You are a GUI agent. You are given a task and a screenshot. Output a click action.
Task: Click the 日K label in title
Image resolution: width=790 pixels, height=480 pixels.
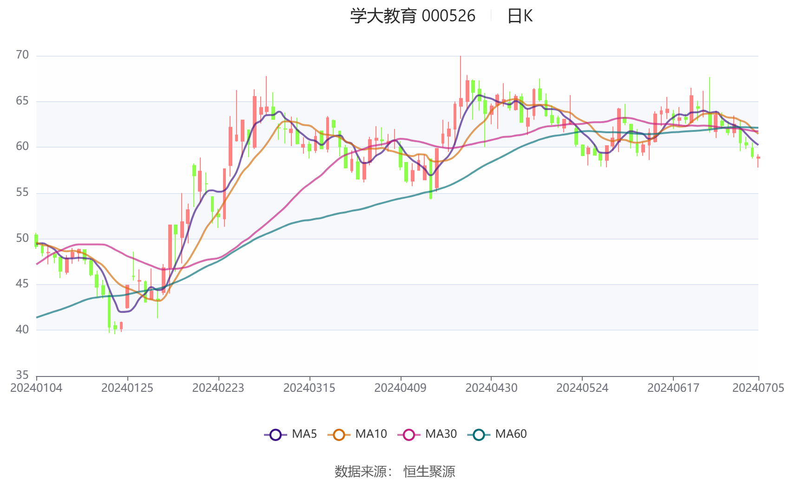click(520, 16)
